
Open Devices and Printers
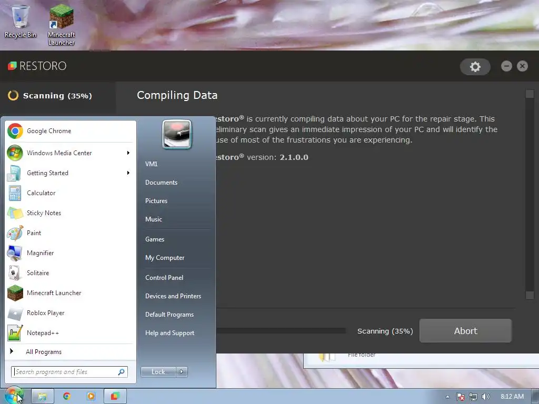173,296
